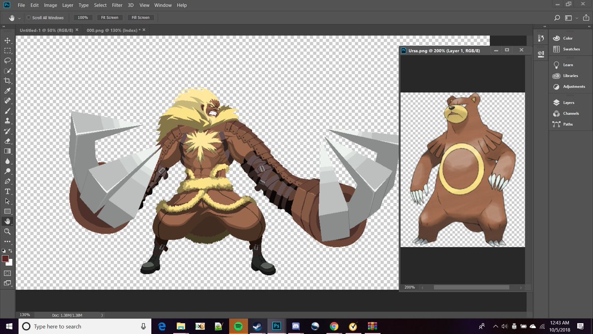Click the Ursa.png horizontal scrollbar
This screenshot has width=593, height=334.
click(x=471, y=287)
